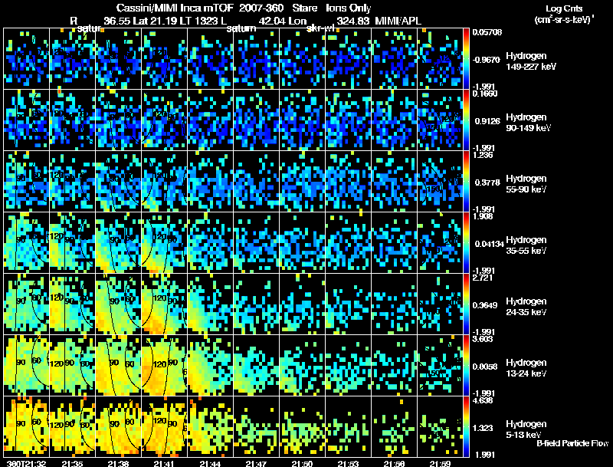Click the 'skr-wl' marker label
The image size is (613, 467).
(320, 28)
